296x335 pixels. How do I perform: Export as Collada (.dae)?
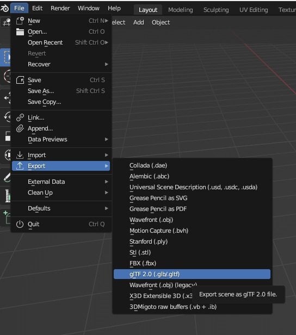pyautogui.click(x=192, y=165)
